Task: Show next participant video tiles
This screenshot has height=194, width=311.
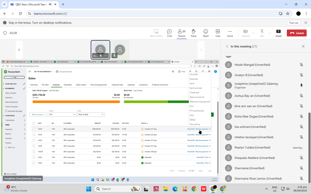Action: pos(201,50)
